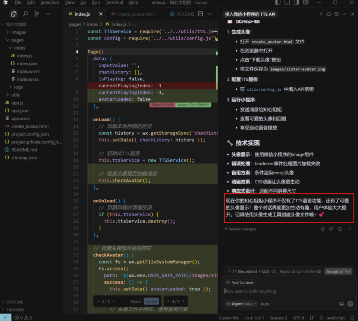The height and width of the screenshot is (321, 358).
Task: Open the settings gear in the title bar
Action: coord(305,3)
